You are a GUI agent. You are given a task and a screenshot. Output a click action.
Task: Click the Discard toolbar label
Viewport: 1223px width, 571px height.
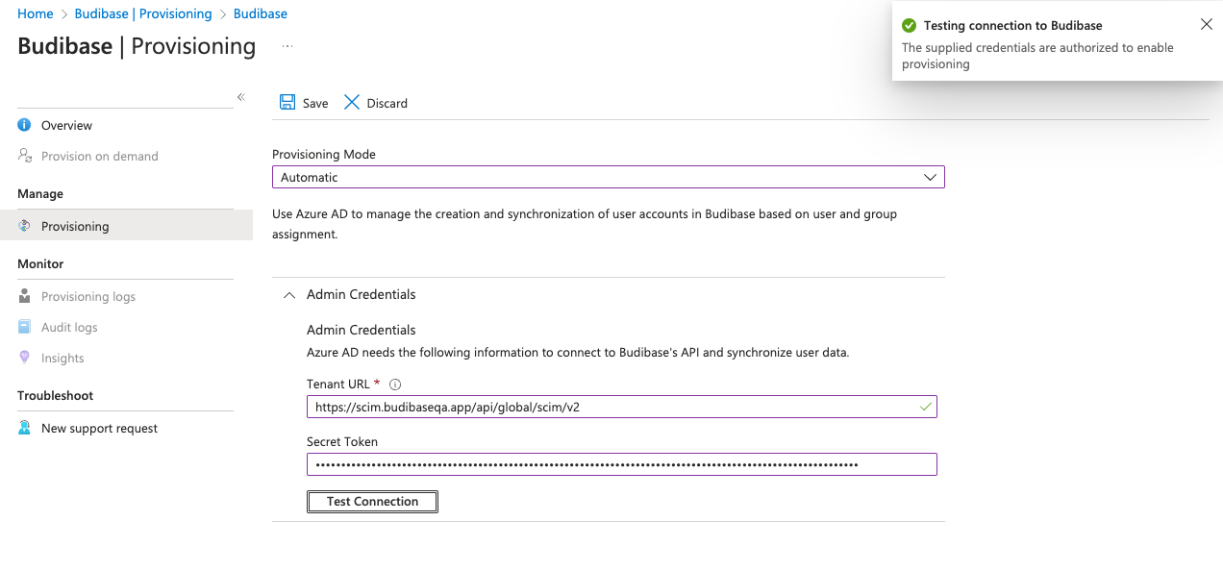click(x=387, y=103)
